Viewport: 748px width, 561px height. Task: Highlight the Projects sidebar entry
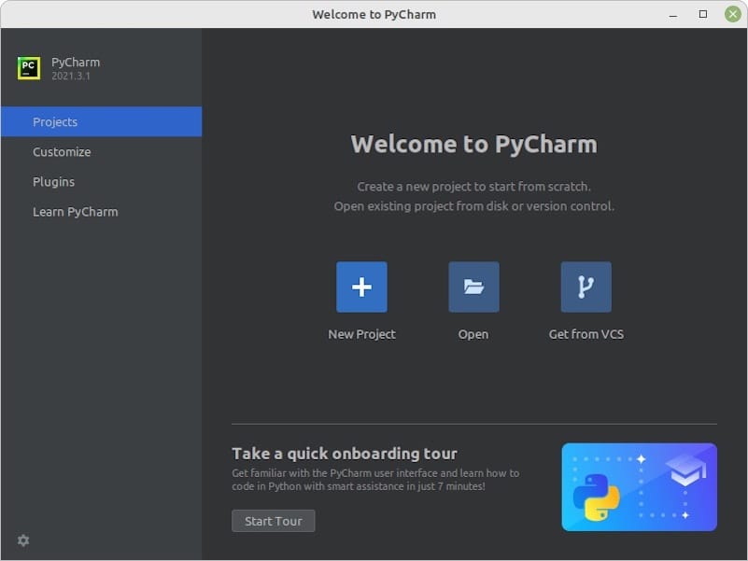point(55,121)
